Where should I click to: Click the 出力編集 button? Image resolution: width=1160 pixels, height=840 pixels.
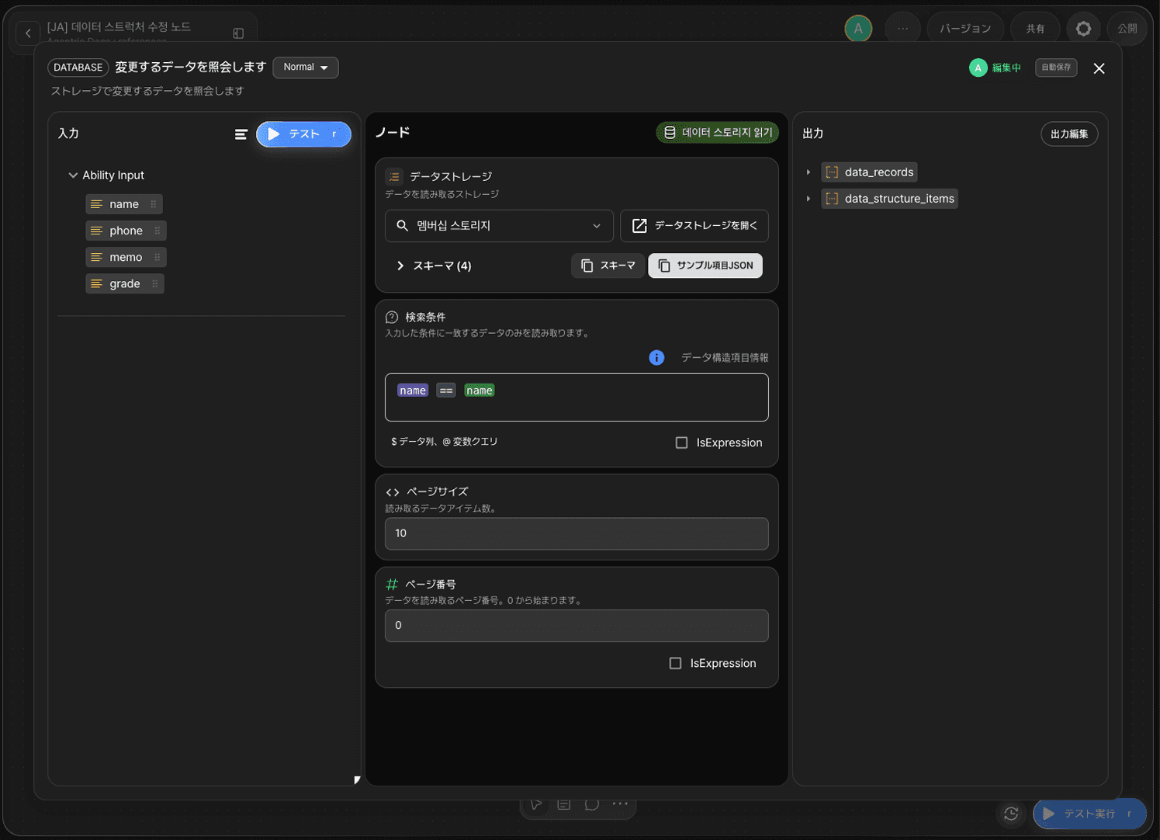point(1069,134)
